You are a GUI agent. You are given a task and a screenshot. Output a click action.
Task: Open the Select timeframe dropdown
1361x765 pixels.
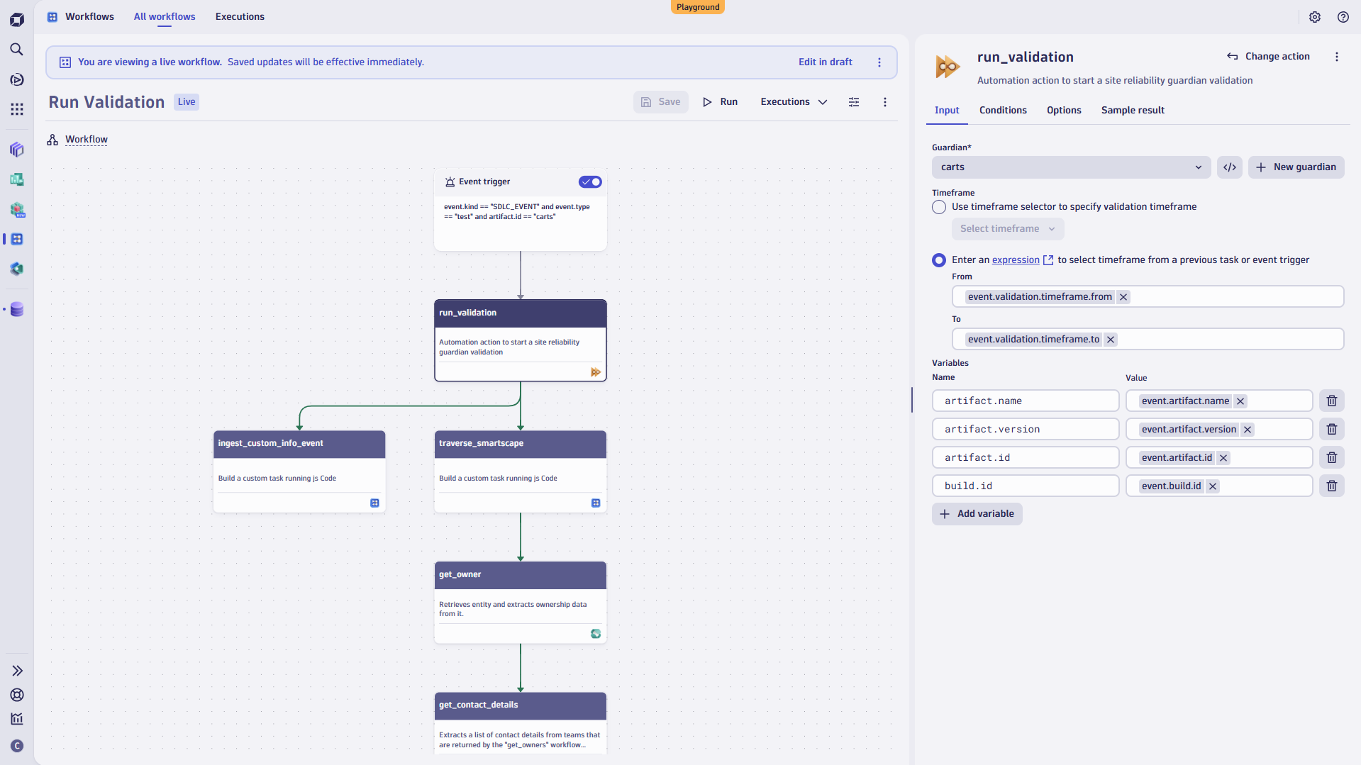coord(1007,228)
